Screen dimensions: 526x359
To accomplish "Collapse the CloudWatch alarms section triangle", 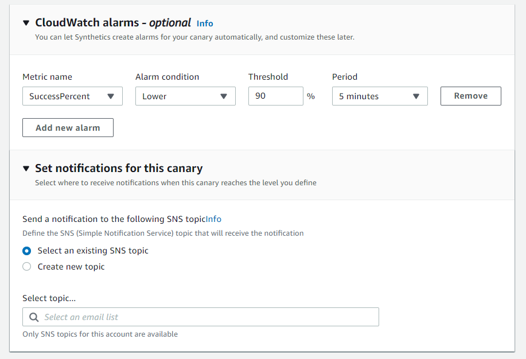I will pos(26,23).
